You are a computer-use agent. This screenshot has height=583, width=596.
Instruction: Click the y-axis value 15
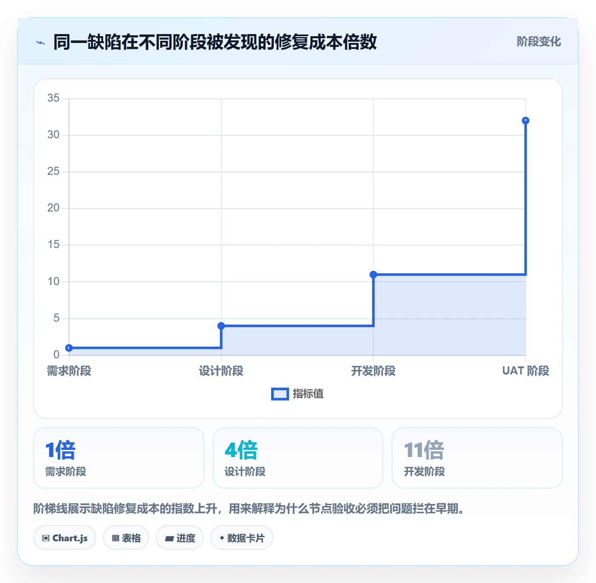coord(54,245)
